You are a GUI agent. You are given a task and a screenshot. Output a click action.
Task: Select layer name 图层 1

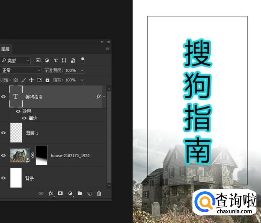pos(32,133)
